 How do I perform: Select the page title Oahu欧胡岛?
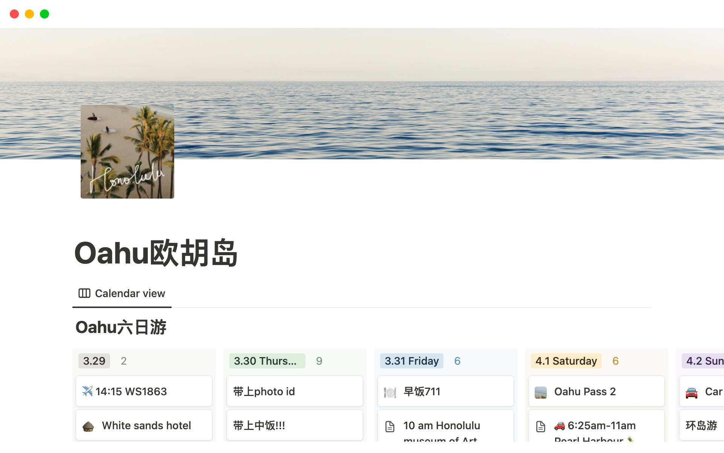click(x=156, y=253)
